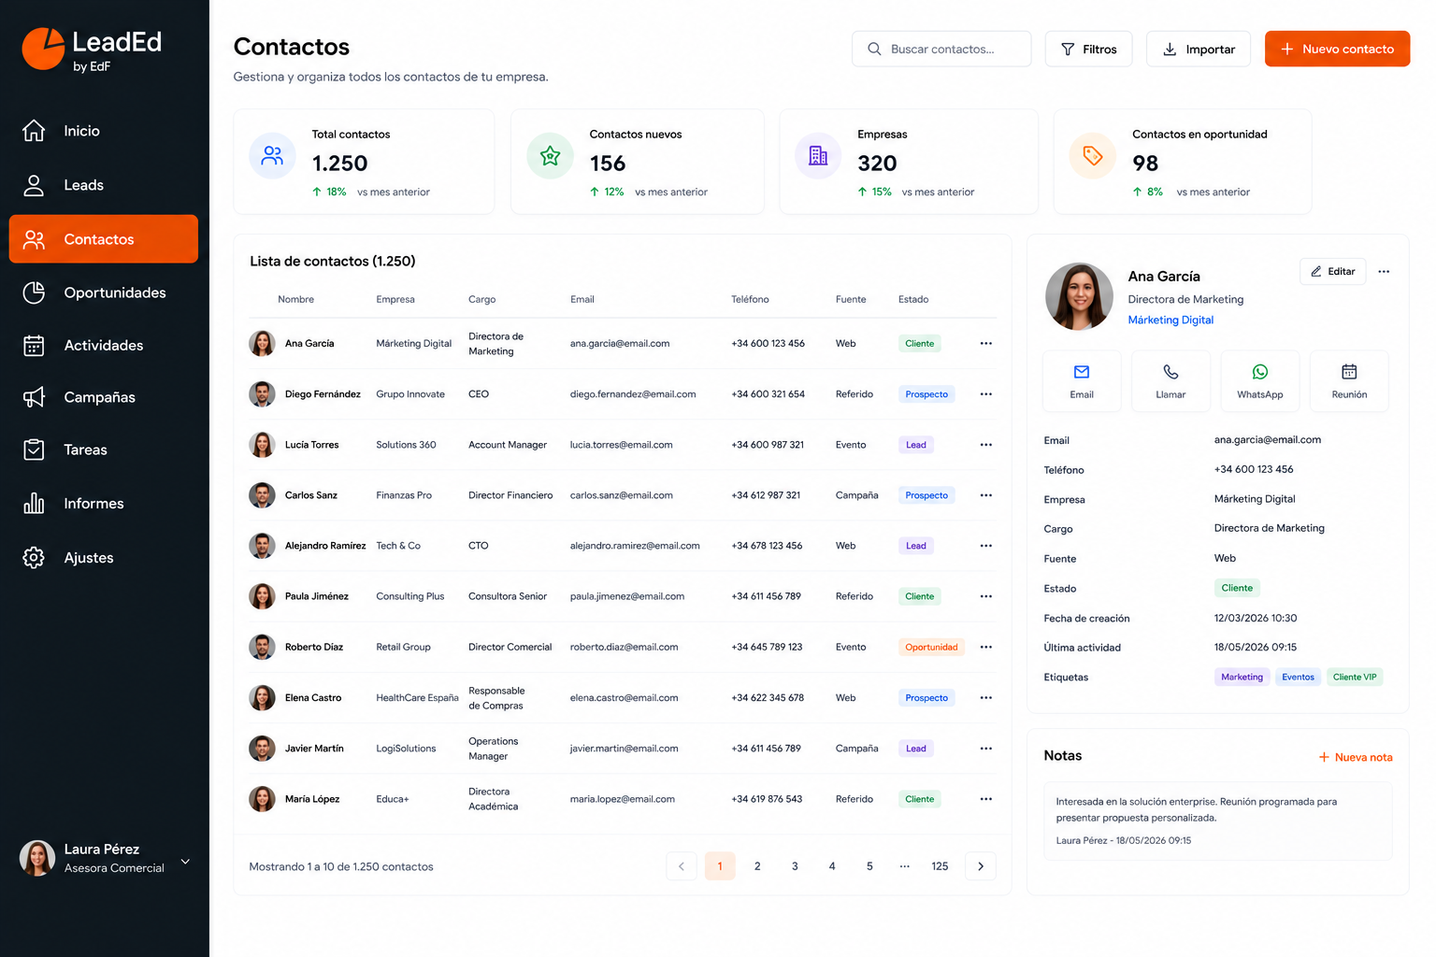The width and height of the screenshot is (1436, 957).
Task: Click the WhatsApp icon for Ana García
Action: click(1259, 372)
